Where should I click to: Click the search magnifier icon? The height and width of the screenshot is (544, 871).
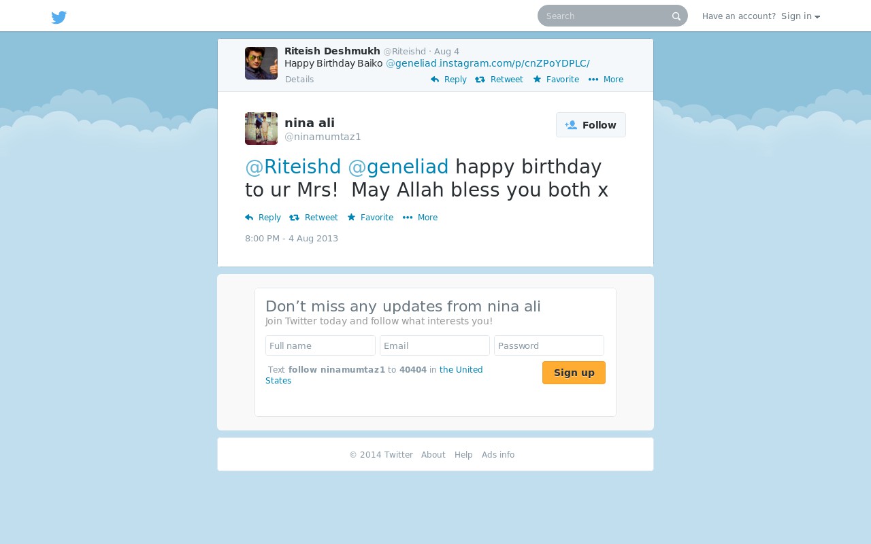pyautogui.click(x=676, y=16)
